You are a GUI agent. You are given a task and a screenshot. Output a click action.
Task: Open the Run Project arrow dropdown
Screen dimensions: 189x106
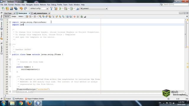click(x=63, y=9)
